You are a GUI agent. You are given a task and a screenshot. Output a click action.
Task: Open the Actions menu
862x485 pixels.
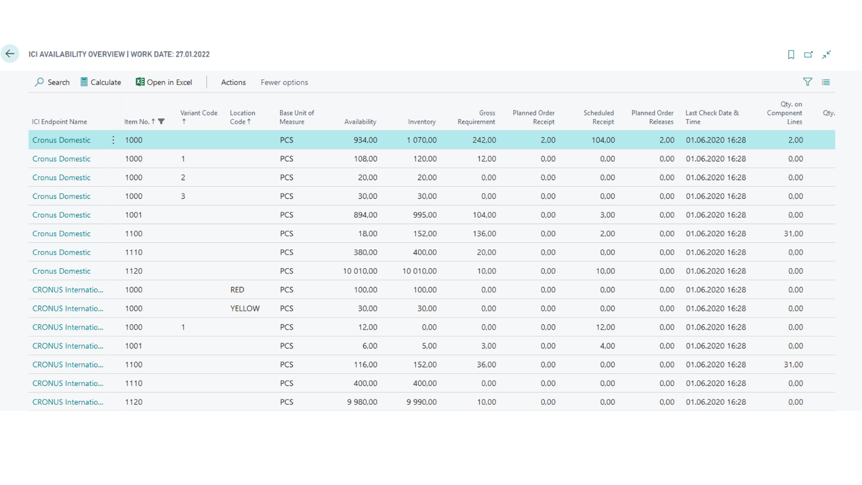(233, 82)
